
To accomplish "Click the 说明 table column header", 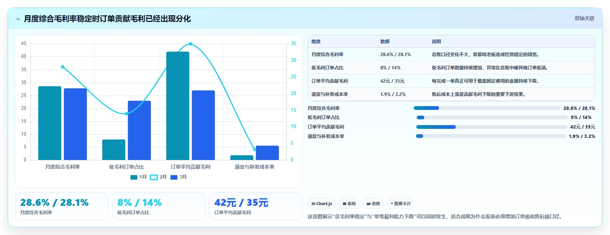I will (436, 42).
